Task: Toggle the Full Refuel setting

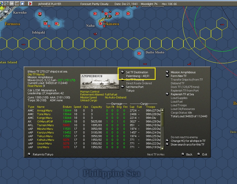Action: point(111,94)
